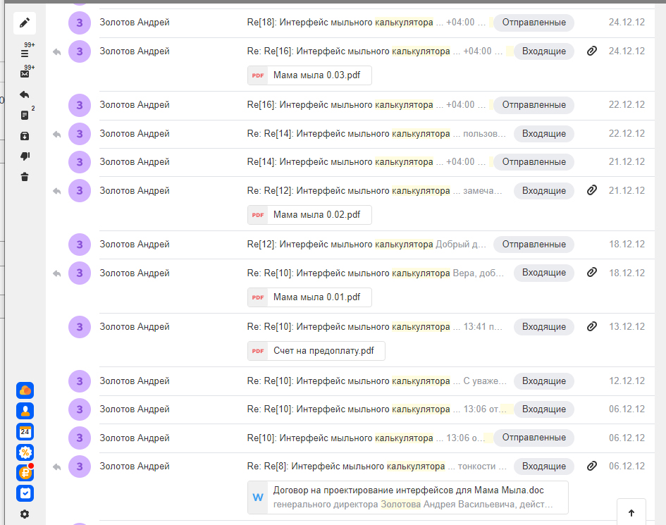This screenshot has height=525, width=666.
Task: Open Tasks checkmark app icon
Action: click(25, 493)
